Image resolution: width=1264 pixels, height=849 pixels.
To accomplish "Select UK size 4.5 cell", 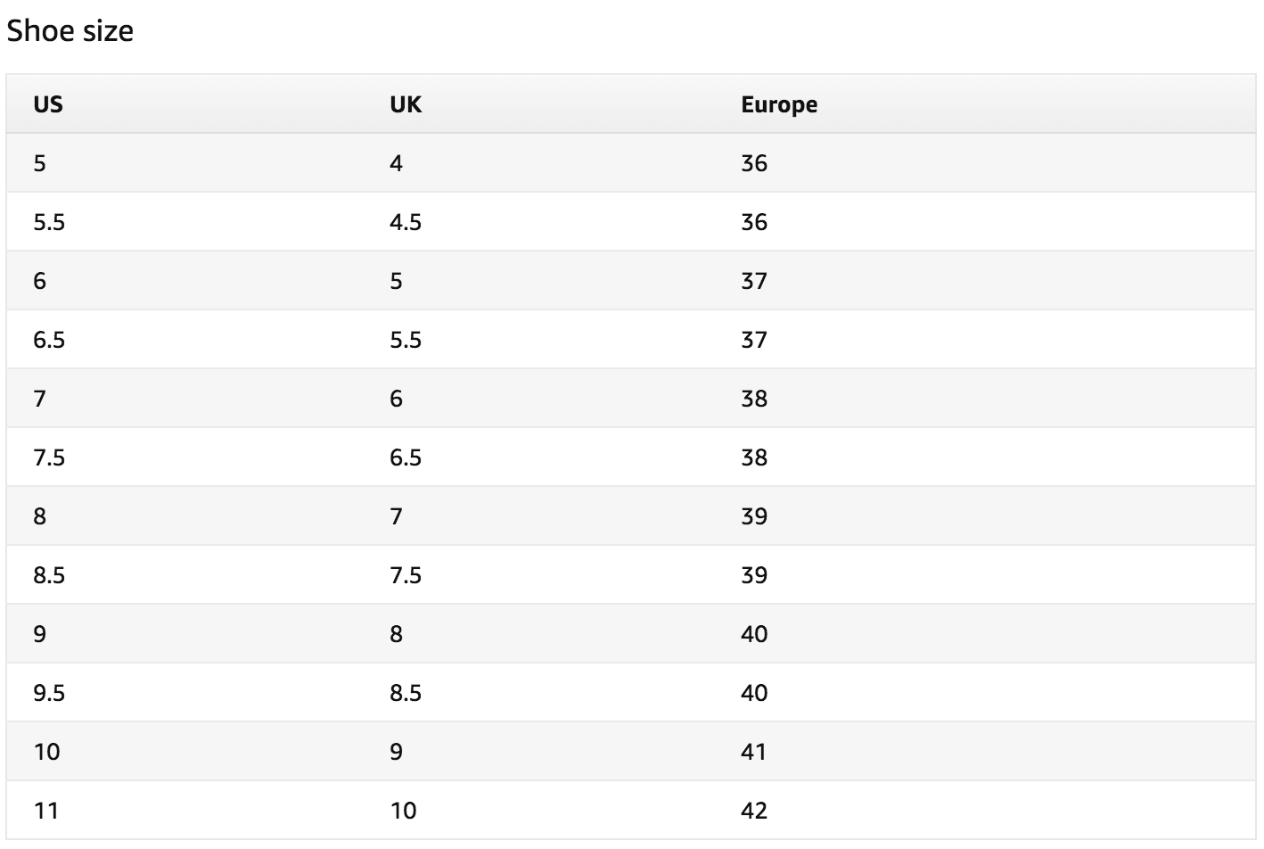I will (406, 222).
